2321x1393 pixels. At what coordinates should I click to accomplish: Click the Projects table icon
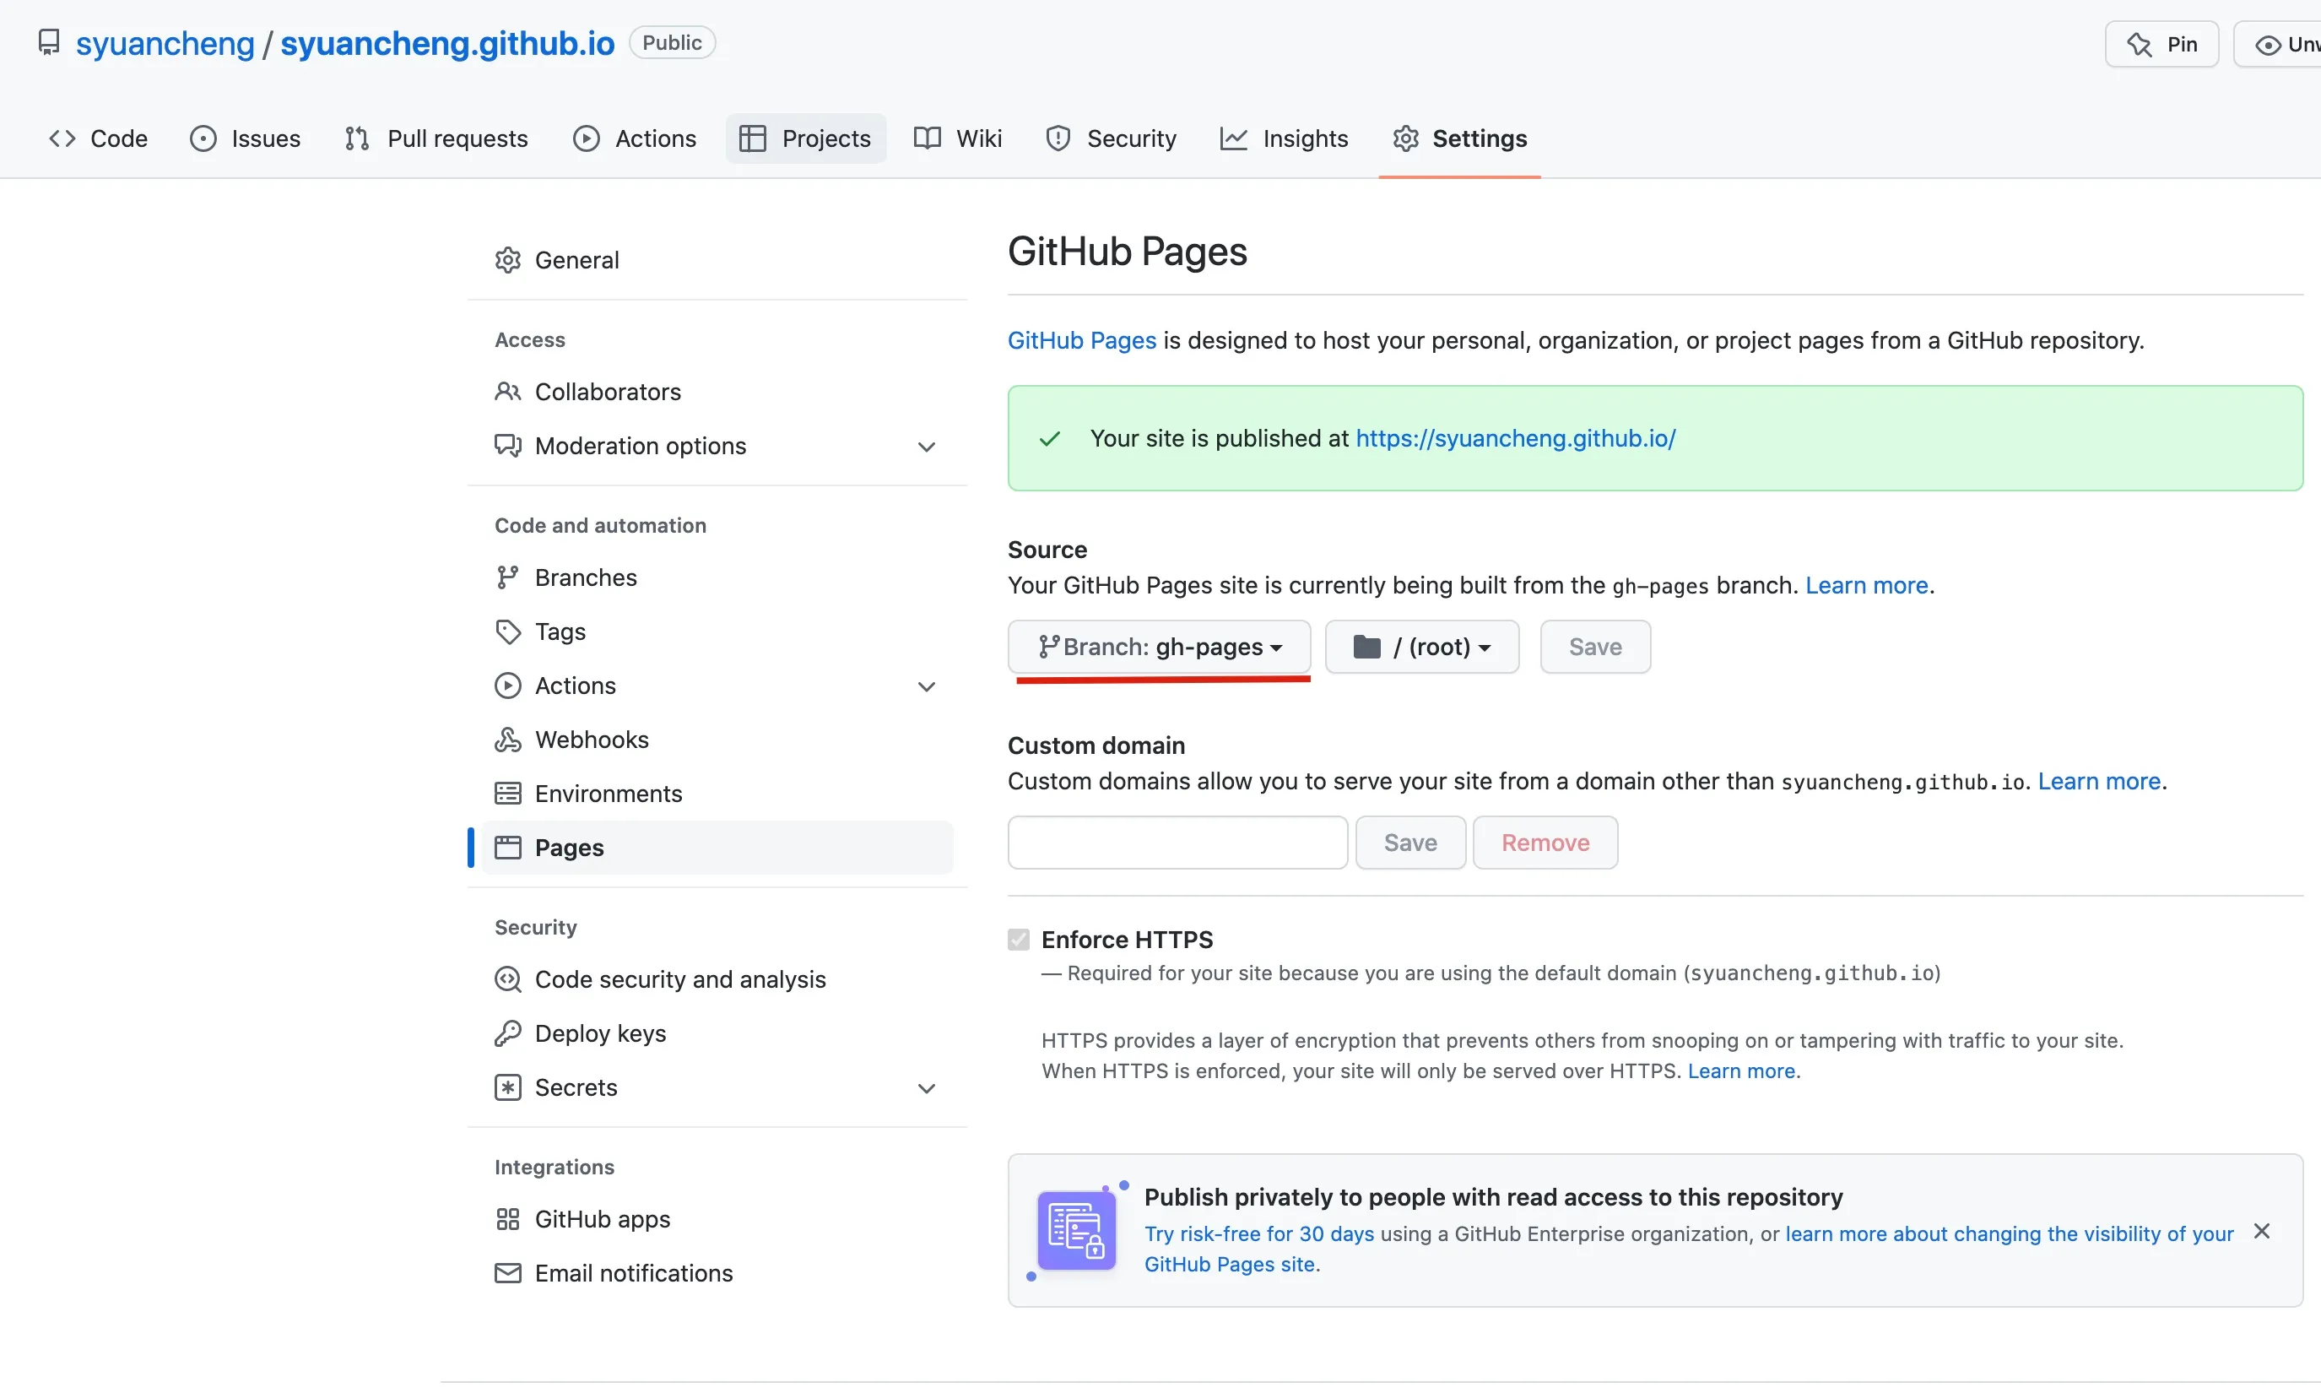(x=752, y=139)
